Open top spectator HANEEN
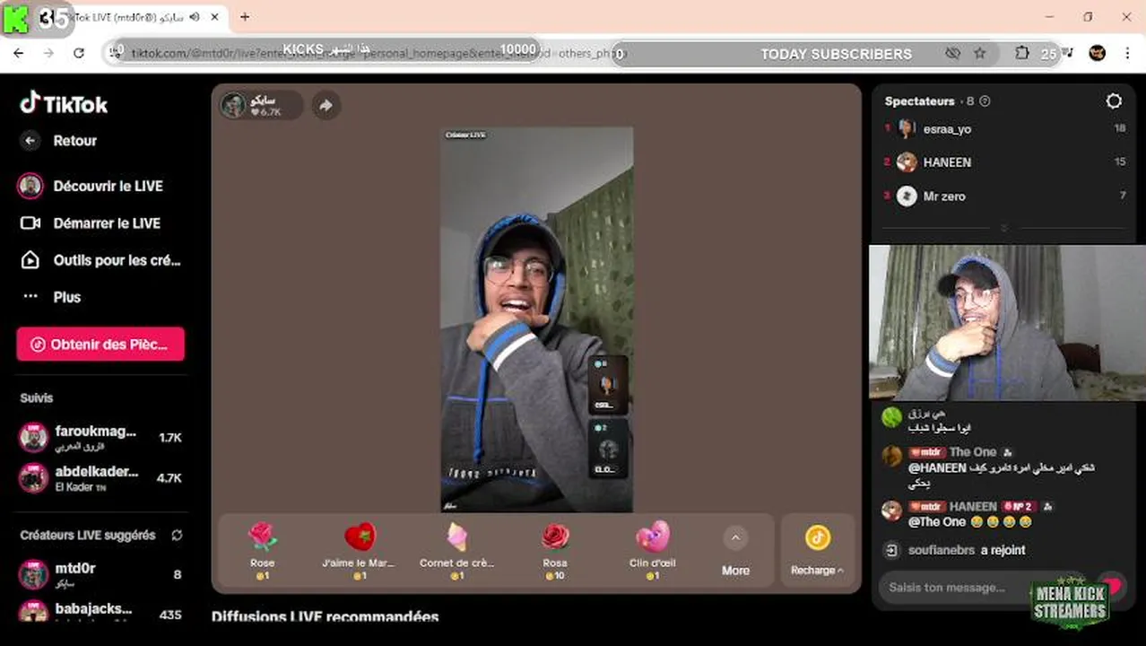 (x=1004, y=162)
